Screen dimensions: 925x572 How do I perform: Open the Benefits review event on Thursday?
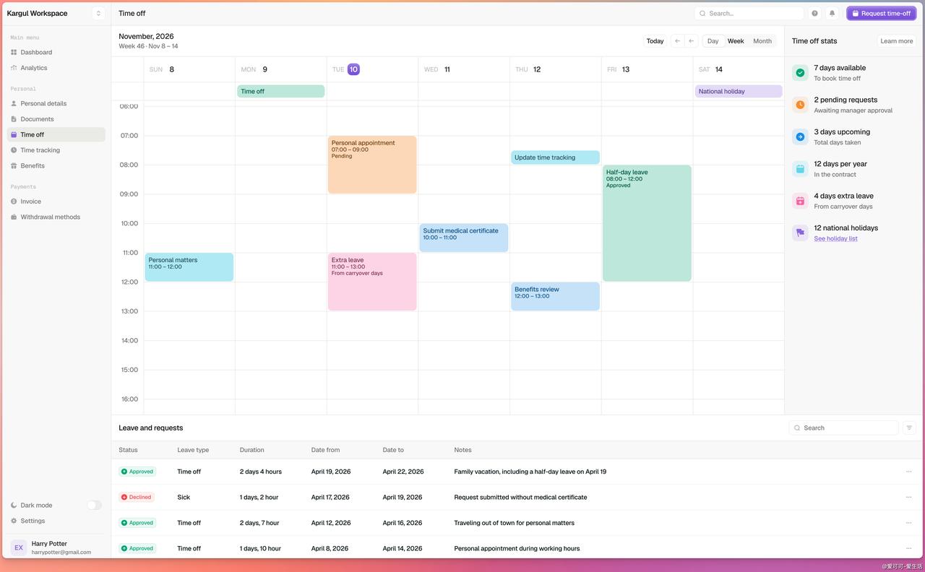555,296
